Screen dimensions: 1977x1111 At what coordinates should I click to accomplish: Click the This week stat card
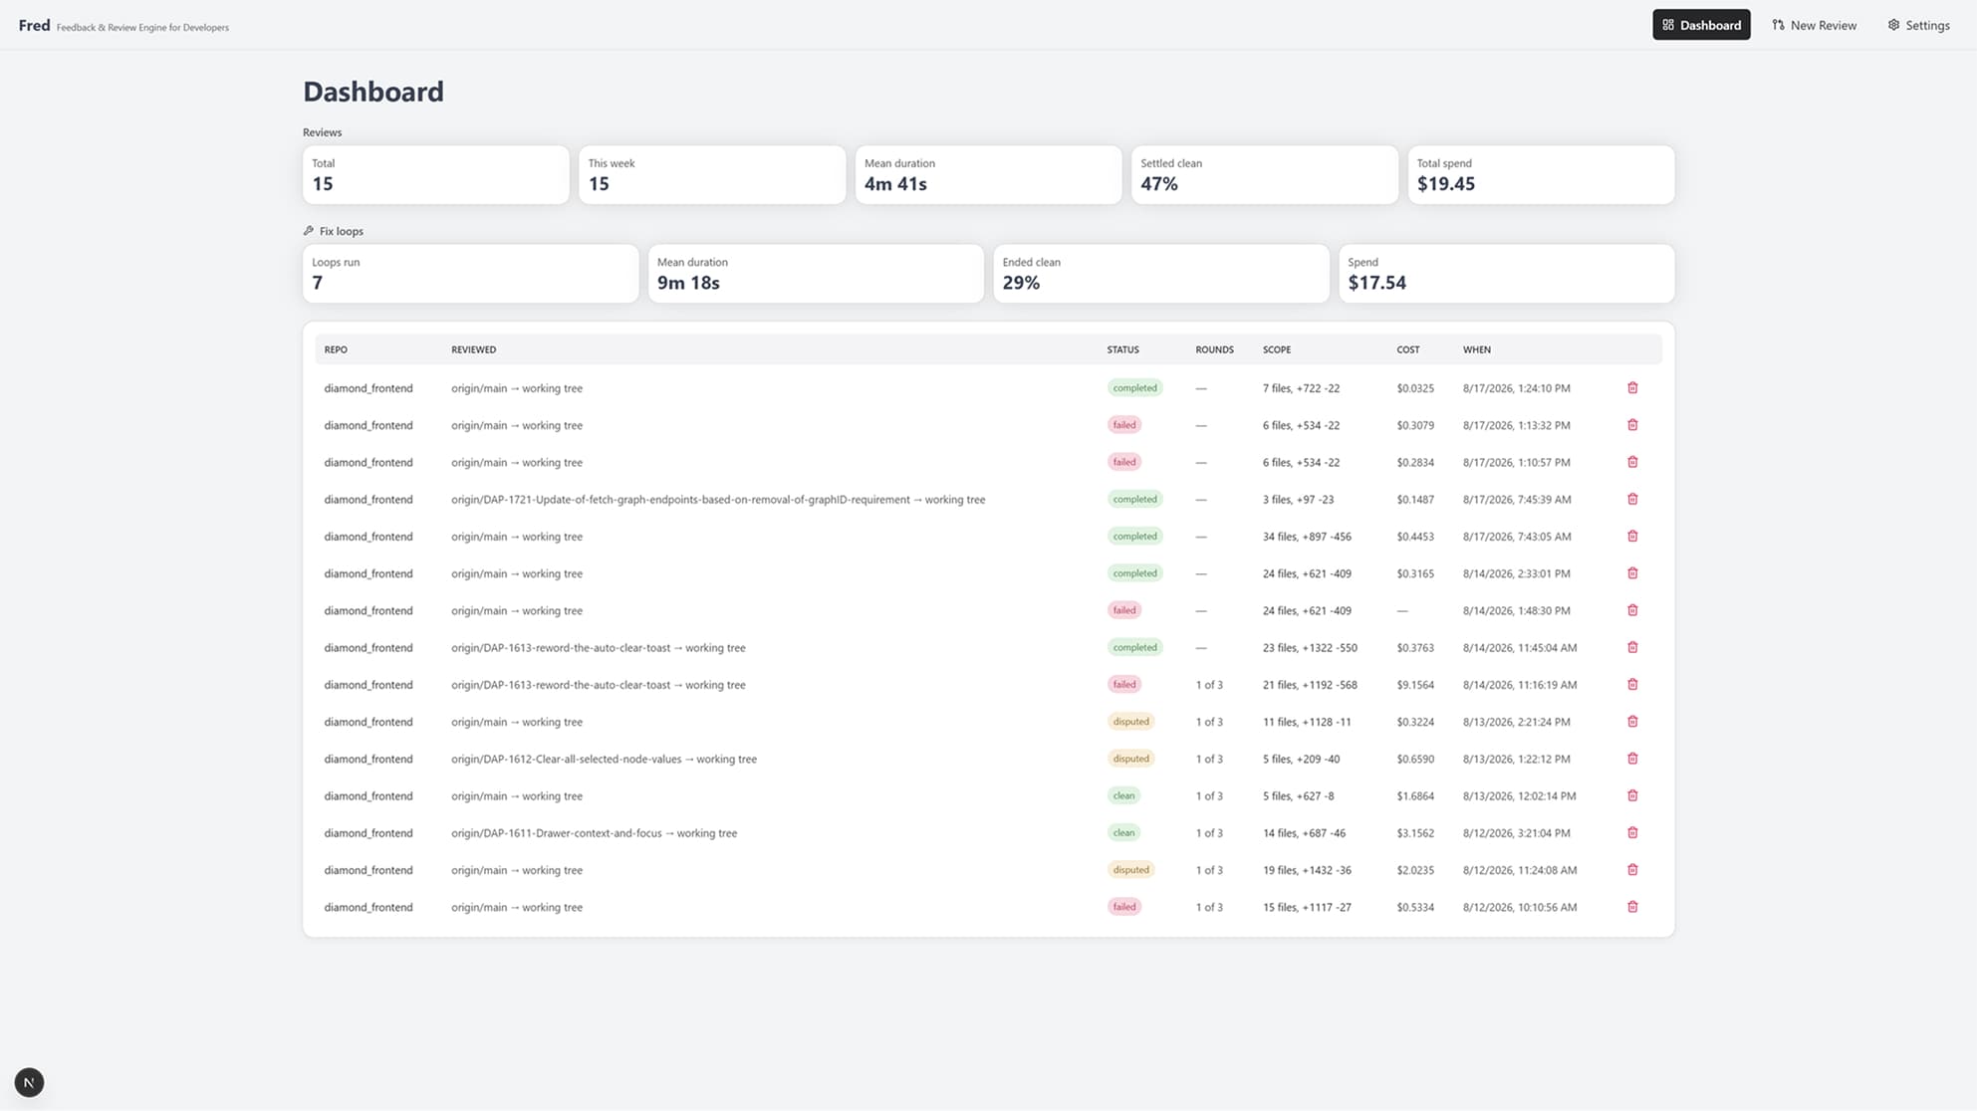point(712,175)
